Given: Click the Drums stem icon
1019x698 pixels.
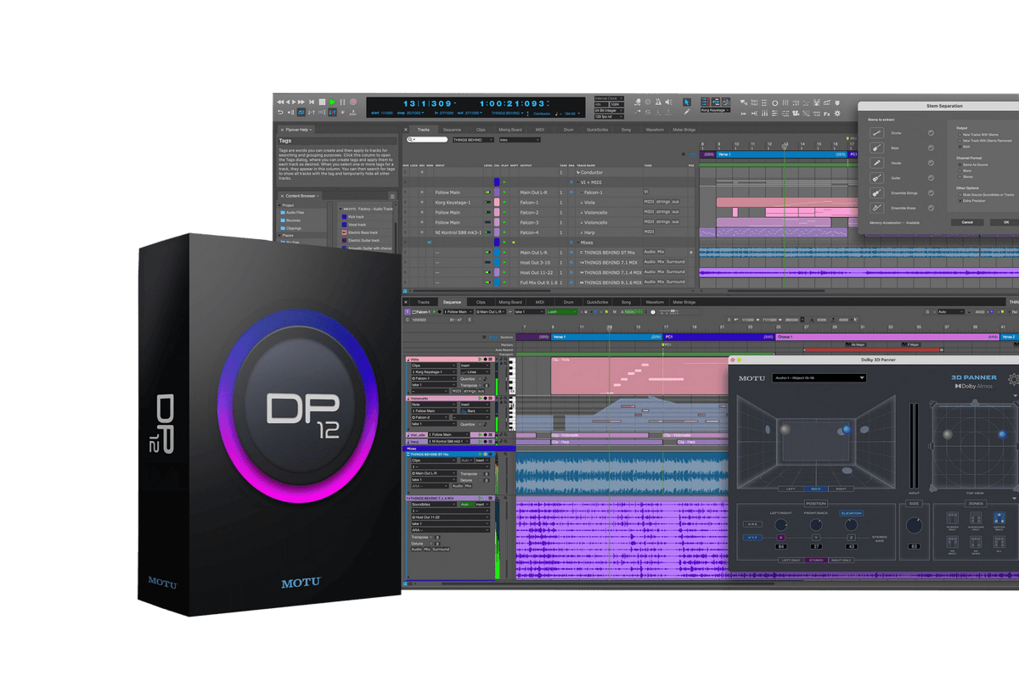Looking at the screenshot, I should 877,133.
